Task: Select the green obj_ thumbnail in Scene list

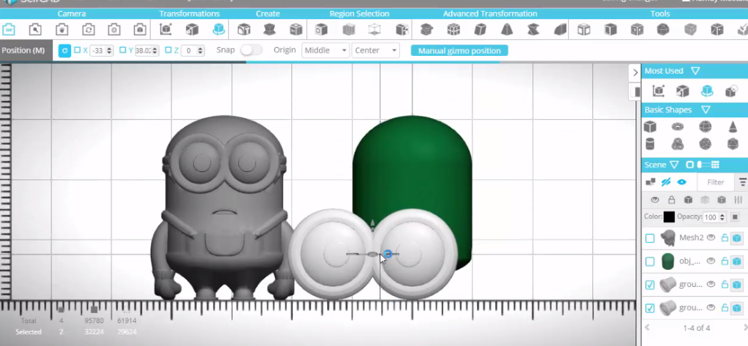Action: (668, 261)
